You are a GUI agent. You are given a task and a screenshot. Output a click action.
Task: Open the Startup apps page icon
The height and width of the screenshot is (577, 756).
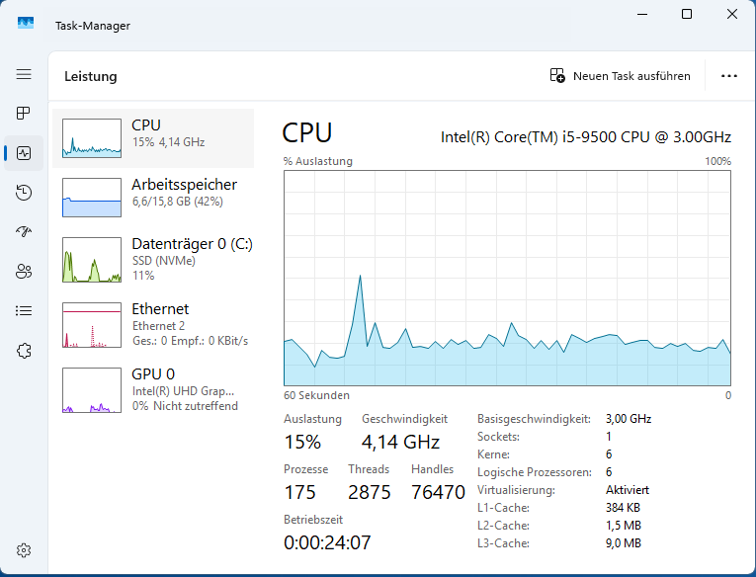point(24,232)
